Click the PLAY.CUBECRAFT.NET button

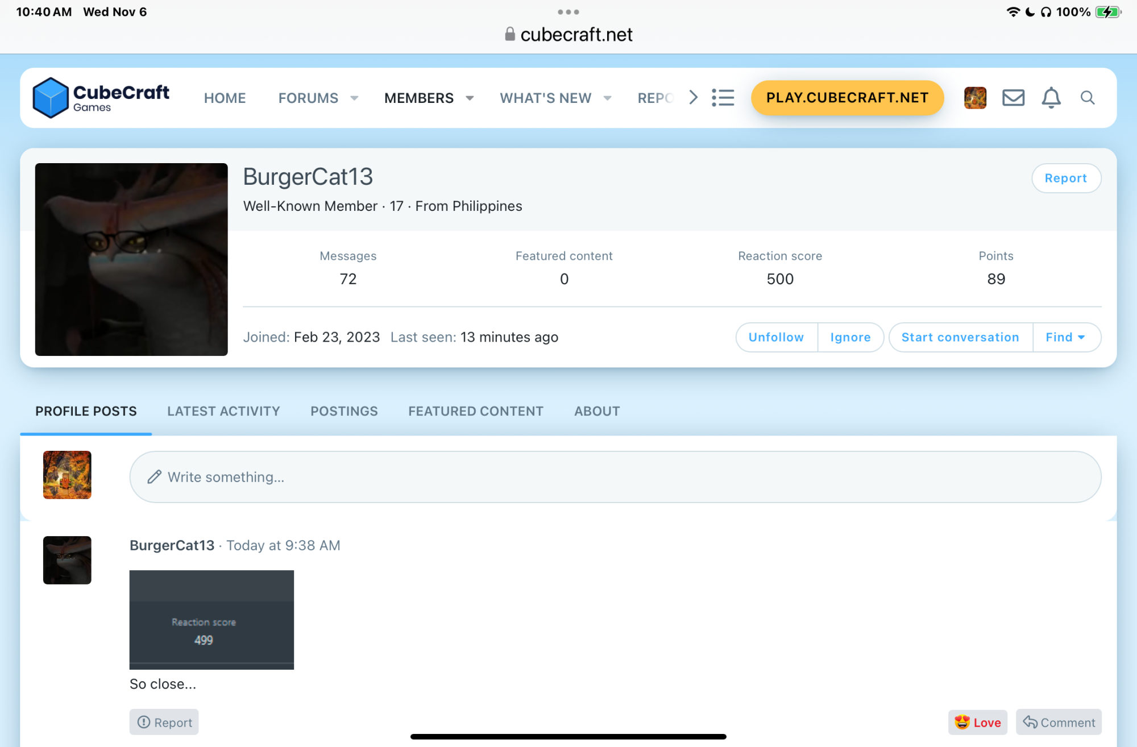pyautogui.click(x=847, y=98)
